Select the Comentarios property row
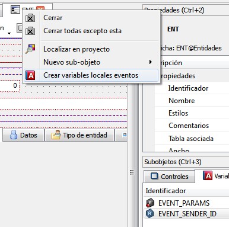 click(x=192, y=126)
